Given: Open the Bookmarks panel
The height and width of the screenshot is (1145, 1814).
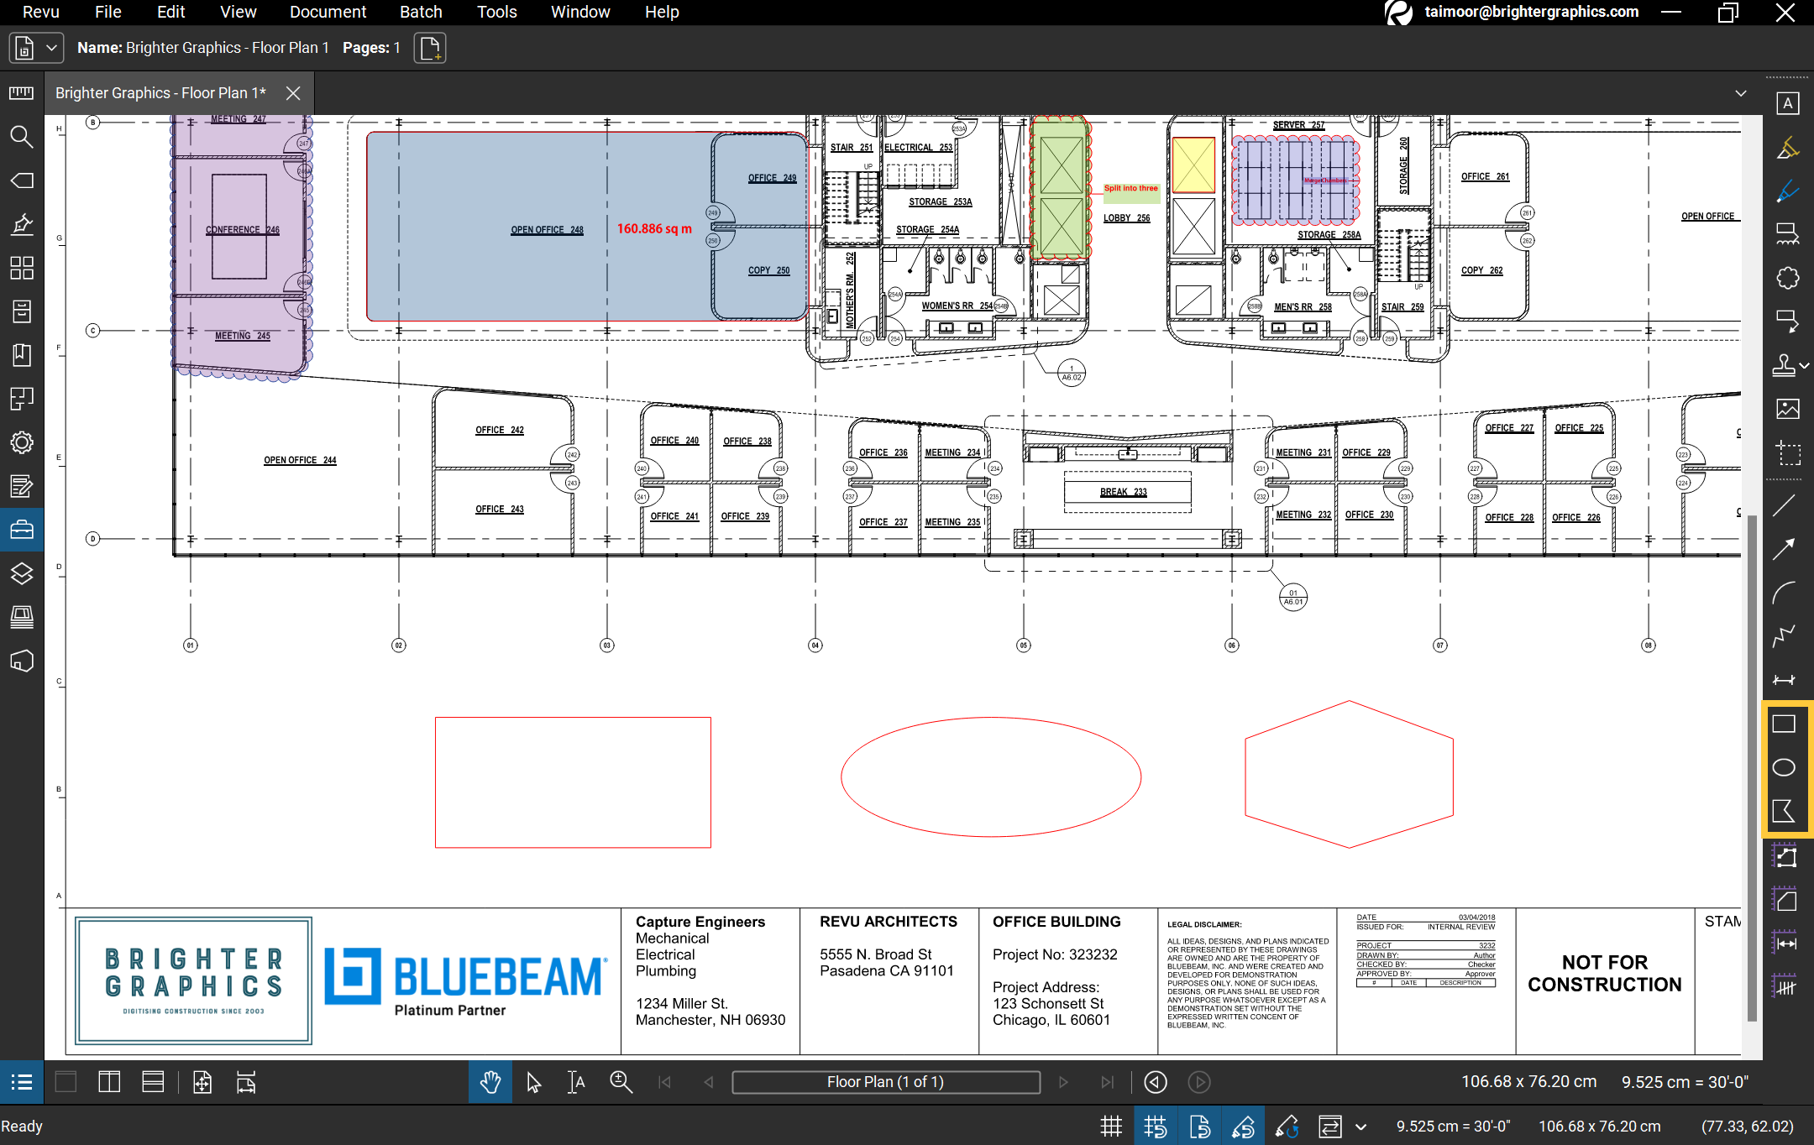Looking at the screenshot, I should pyautogui.click(x=22, y=355).
